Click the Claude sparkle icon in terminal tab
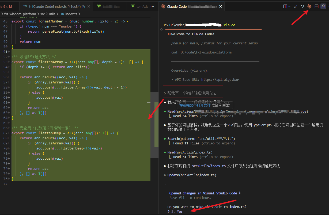This screenshot has height=215, width=329. 163,6
